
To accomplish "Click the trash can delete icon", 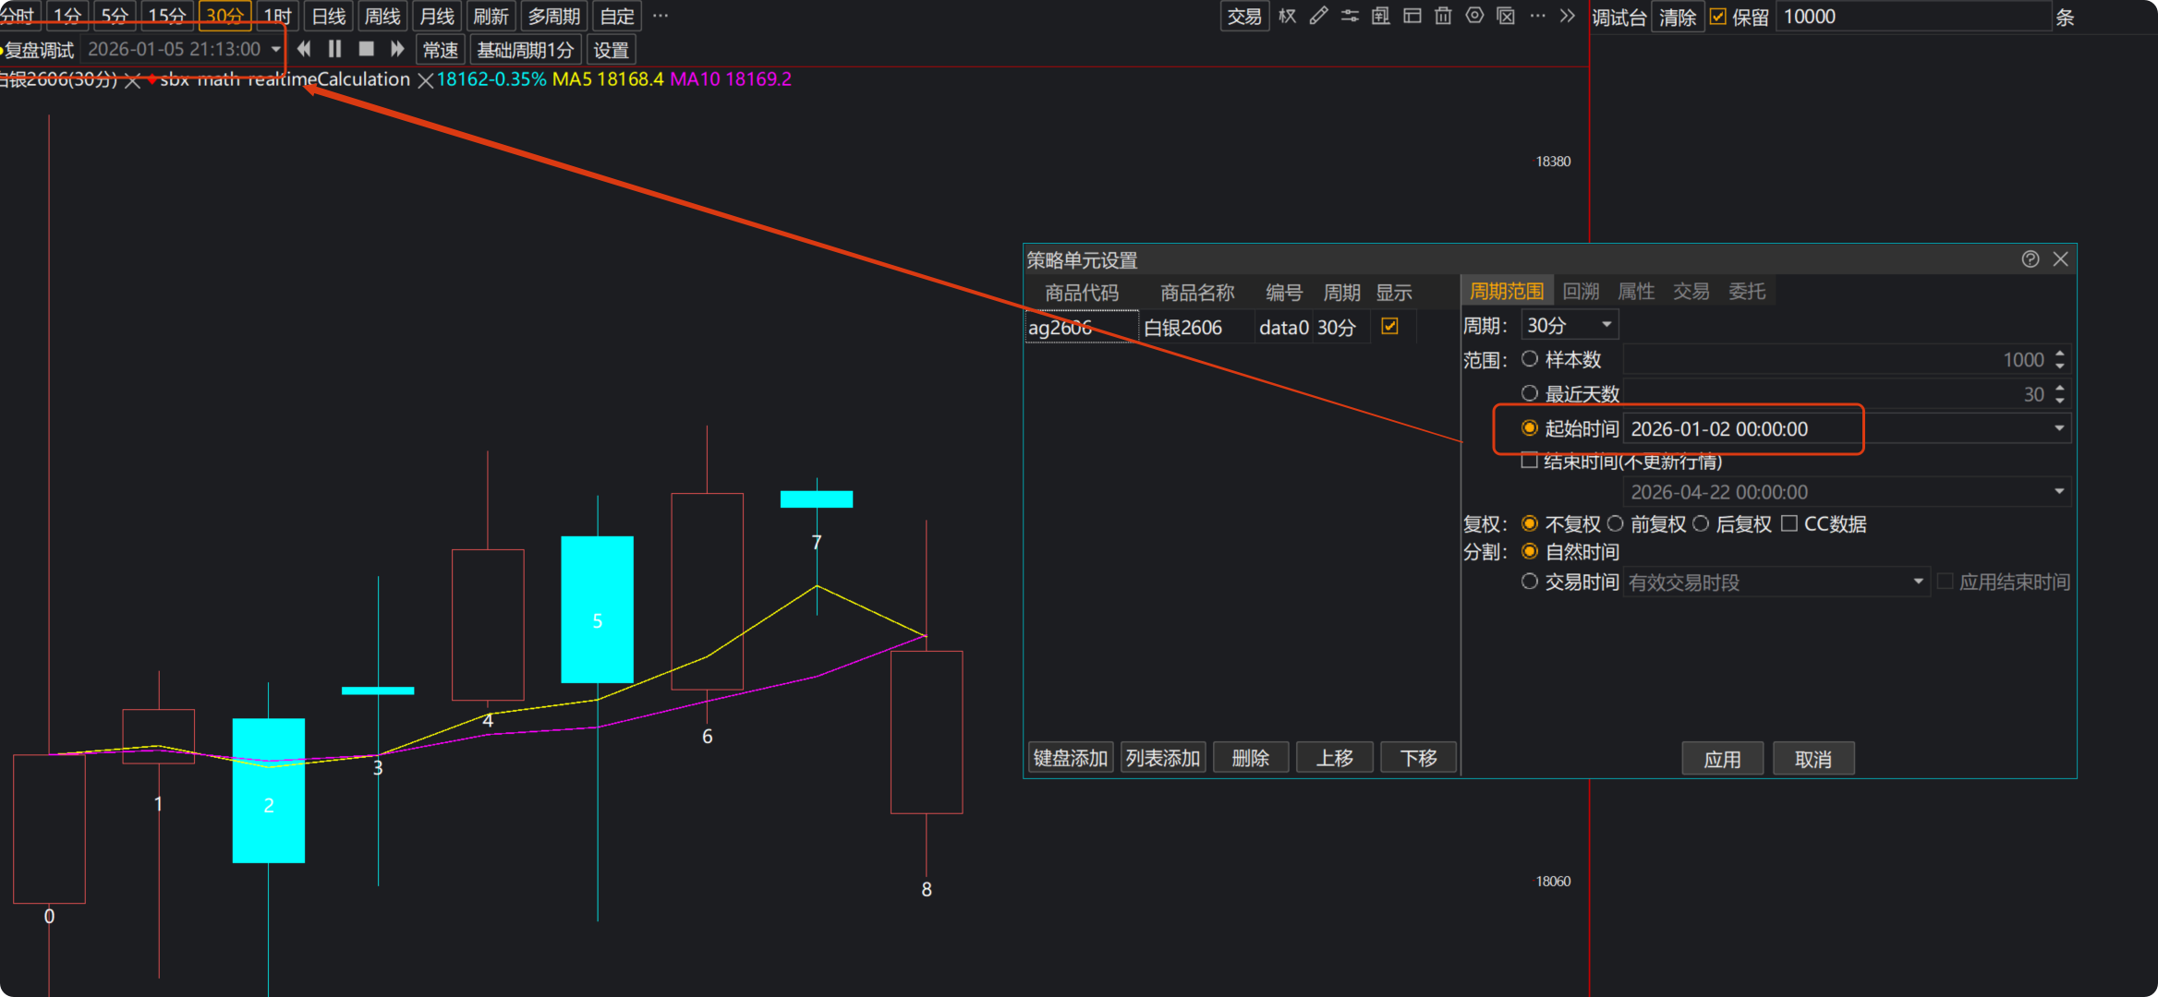I will point(1443,16).
